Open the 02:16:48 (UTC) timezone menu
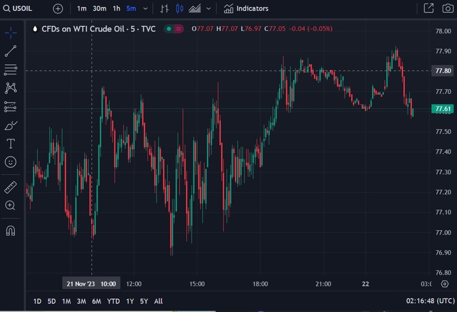 [430, 301]
